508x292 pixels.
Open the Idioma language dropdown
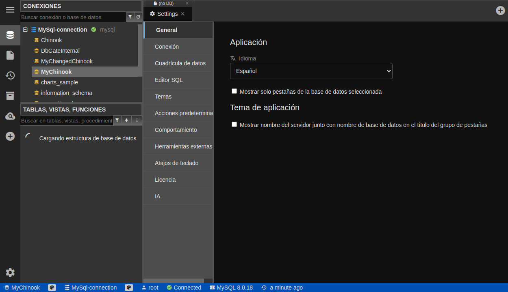click(311, 71)
